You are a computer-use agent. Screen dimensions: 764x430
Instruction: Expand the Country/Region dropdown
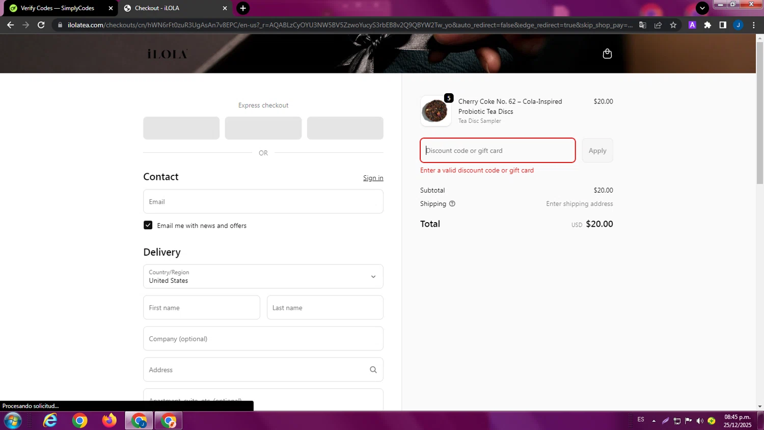tap(263, 277)
